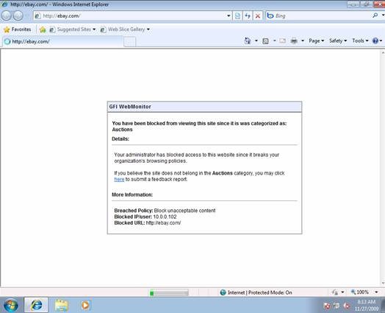Click the browser Back button
Viewport: 385px width, 313px height.
coord(7,15)
